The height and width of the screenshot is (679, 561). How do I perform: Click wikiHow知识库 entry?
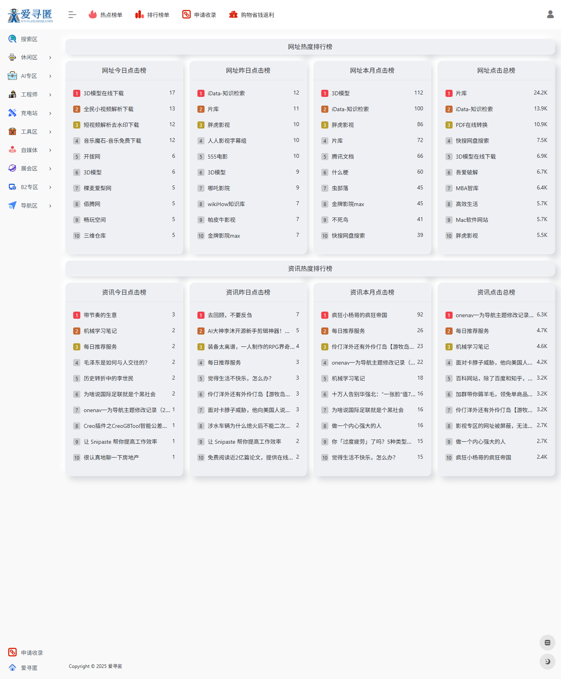(226, 204)
